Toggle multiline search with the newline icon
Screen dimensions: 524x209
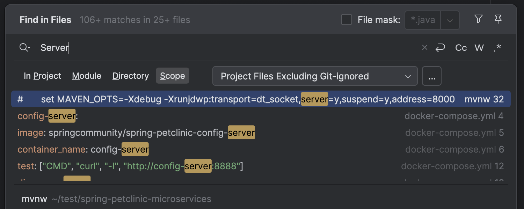pos(440,47)
